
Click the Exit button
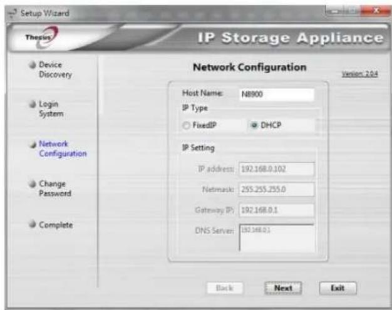[x=338, y=288]
